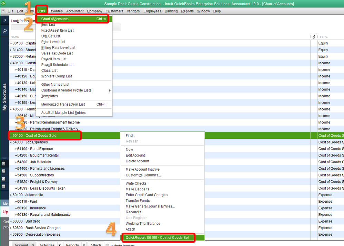Click the diamond marker beside 54000 Job Expenses

[11, 142]
